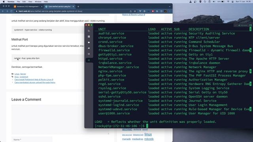Open the Hosts icon in Termius sidebar

(x=89, y=31)
